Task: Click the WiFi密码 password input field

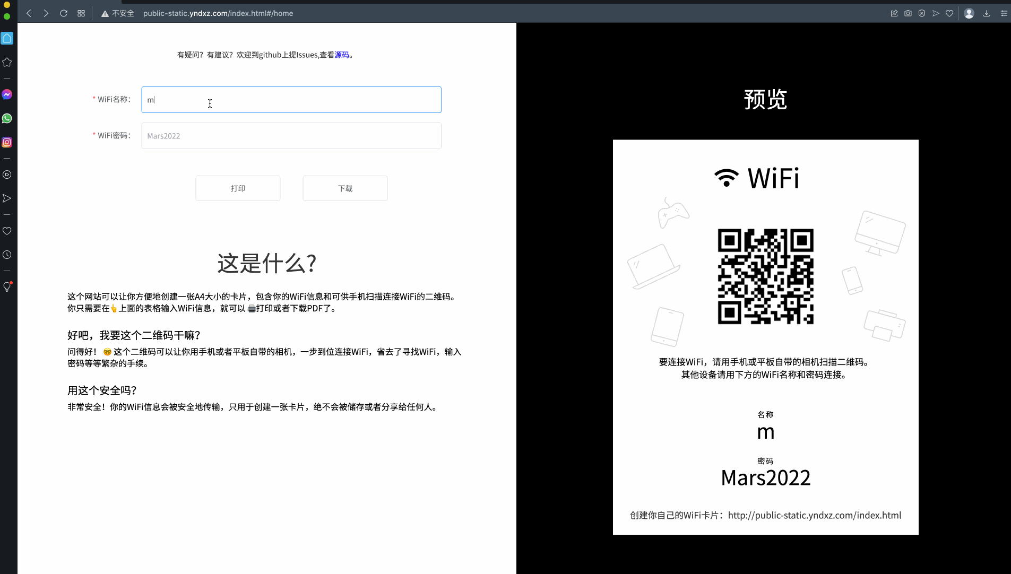Action: coord(291,135)
